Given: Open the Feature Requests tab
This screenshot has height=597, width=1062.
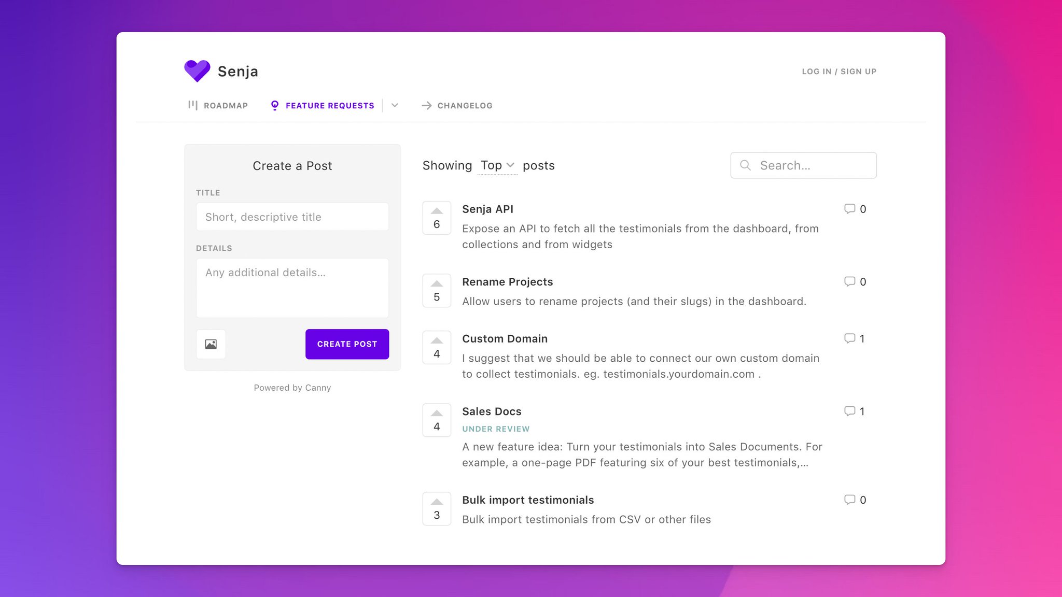Looking at the screenshot, I should tap(323, 106).
